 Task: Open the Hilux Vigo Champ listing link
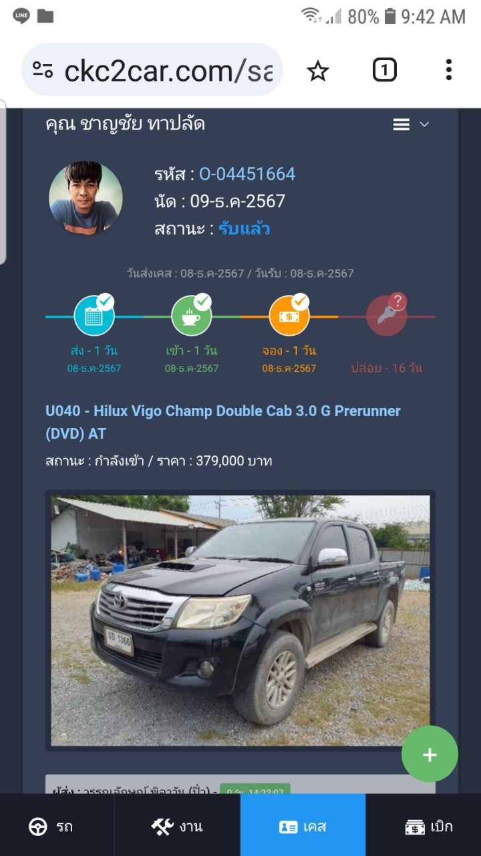pos(223,422)
